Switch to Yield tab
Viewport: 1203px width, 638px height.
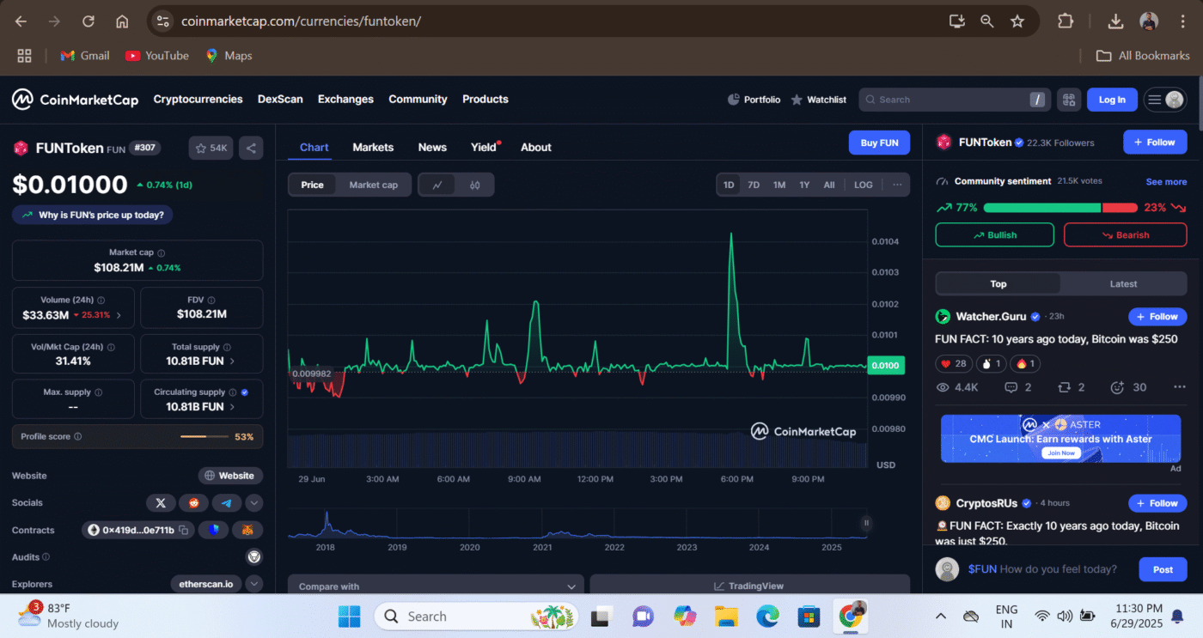(485, 148)
